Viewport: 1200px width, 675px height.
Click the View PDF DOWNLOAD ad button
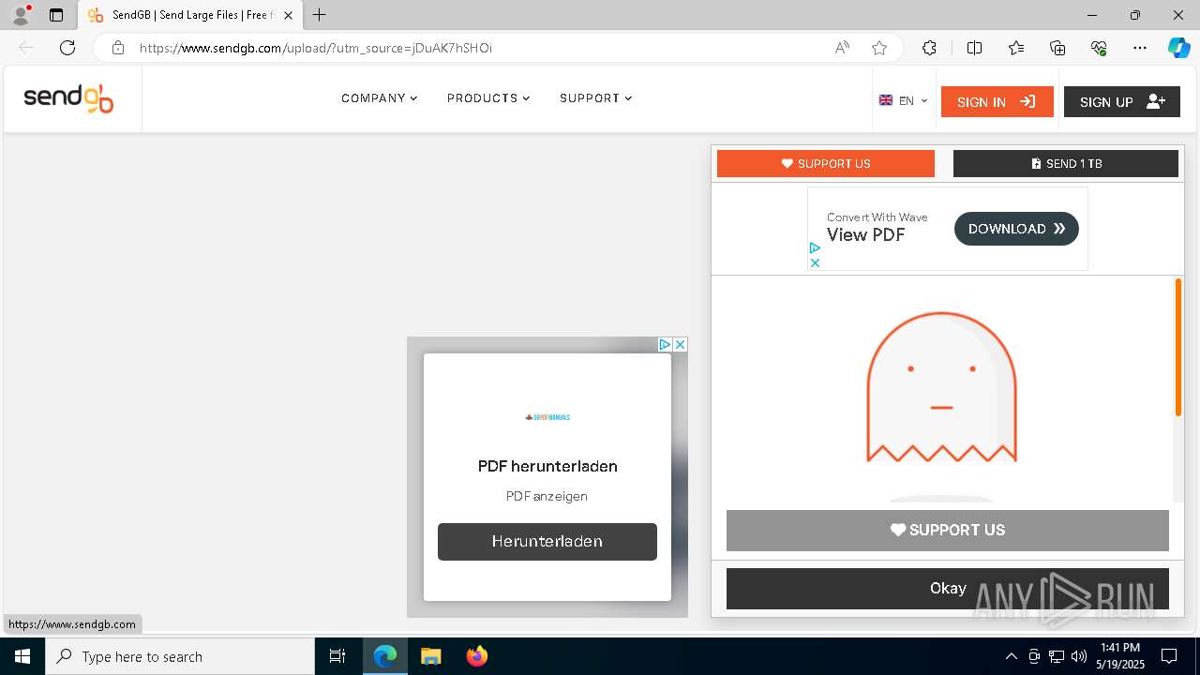pyautogui.click(x=1016, y=229)
